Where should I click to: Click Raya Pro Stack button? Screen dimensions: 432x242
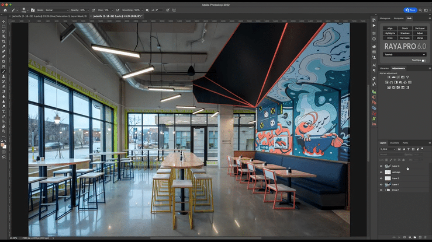(x=405, y=29)
